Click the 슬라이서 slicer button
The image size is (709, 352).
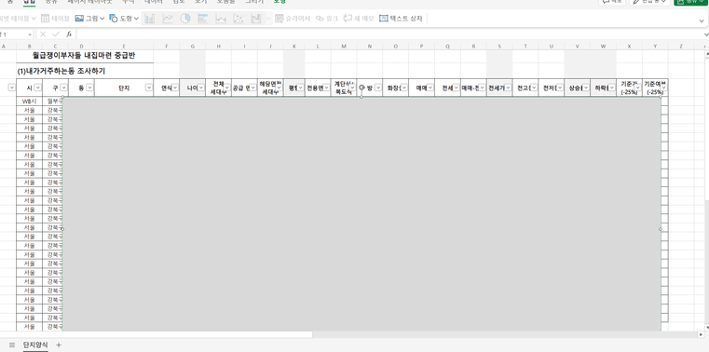[x=293, y=19]
